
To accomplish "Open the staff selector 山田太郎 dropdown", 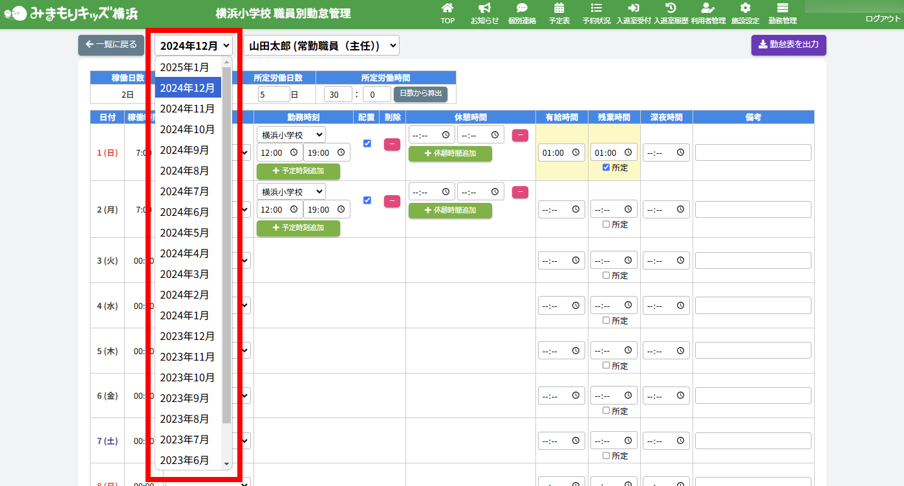I will [x=321, y=46].
